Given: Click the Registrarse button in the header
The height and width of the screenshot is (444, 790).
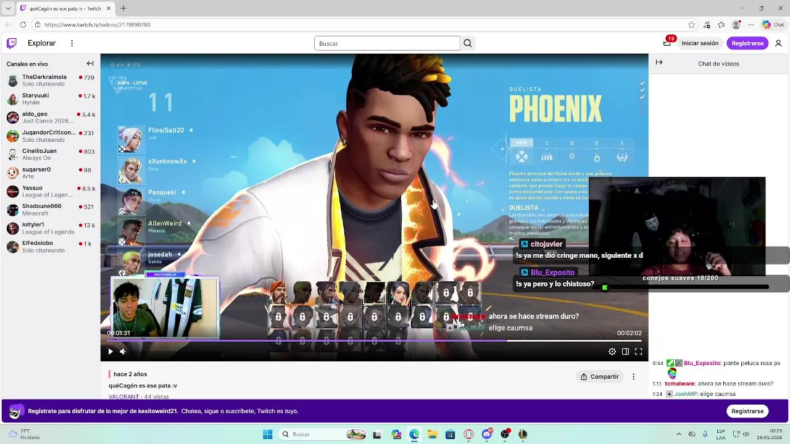Looking at the screenshot, I should coord(747,43).
